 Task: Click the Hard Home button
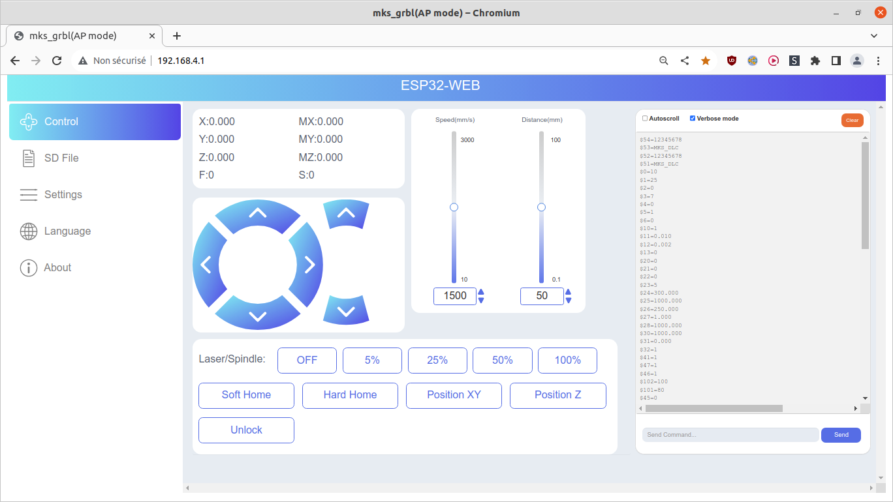[350, 395]
